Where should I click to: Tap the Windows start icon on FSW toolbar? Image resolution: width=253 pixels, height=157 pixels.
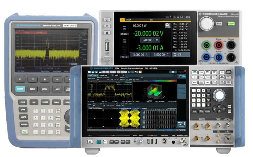click(x=89, y=72)
